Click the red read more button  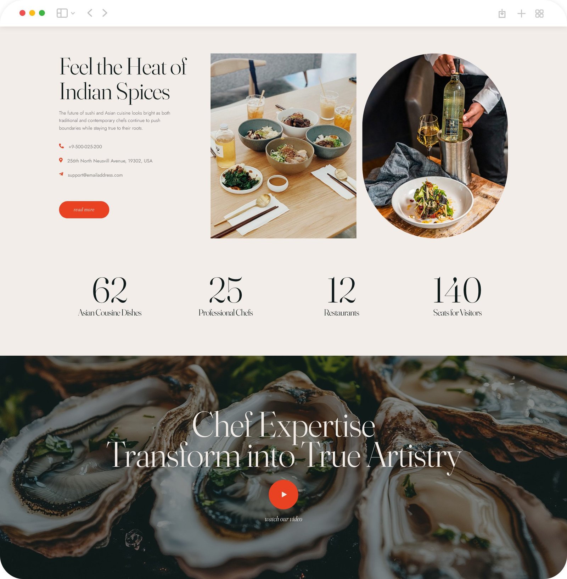(x=84, y=210)
